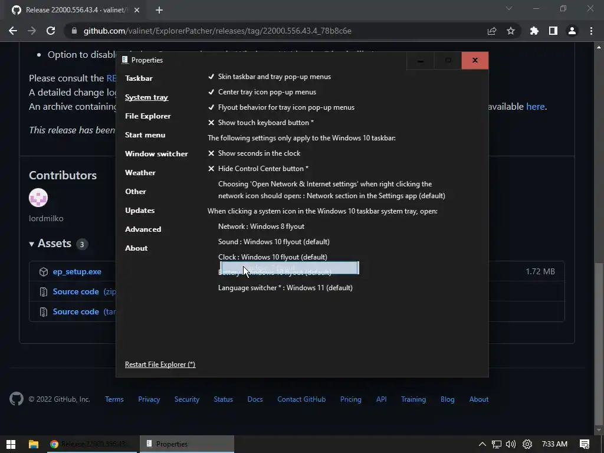Open the Taskbar section in Properties
The image size is (604, 453).
click(139, 78)
